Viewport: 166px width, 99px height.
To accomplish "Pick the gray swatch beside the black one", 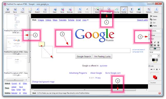I will [156, 60].
